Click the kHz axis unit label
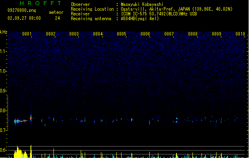Screen dimensions: 249x158 4,32
